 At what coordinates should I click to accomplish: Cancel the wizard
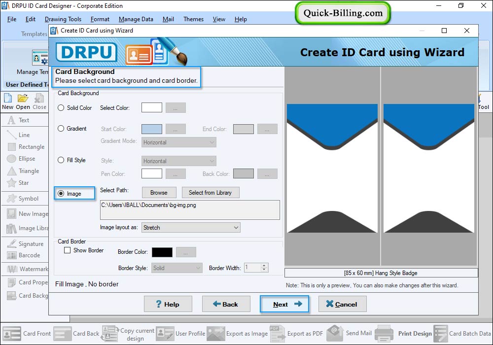(x=343, y=304)
